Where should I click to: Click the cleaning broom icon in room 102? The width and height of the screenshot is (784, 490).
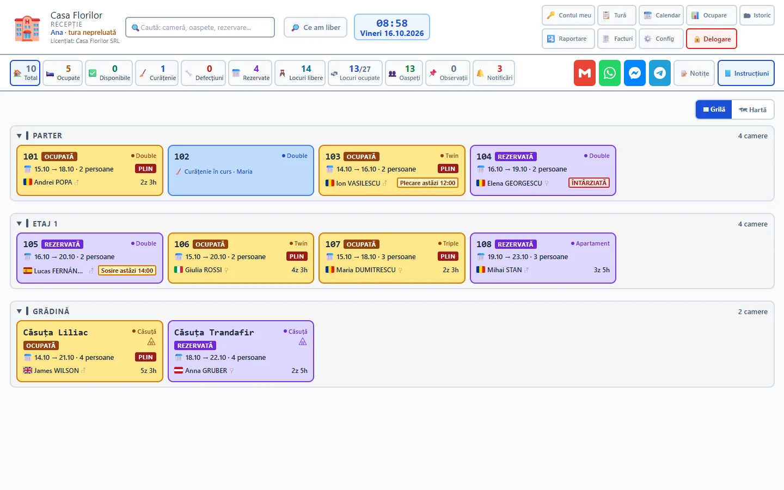point(179,171)
